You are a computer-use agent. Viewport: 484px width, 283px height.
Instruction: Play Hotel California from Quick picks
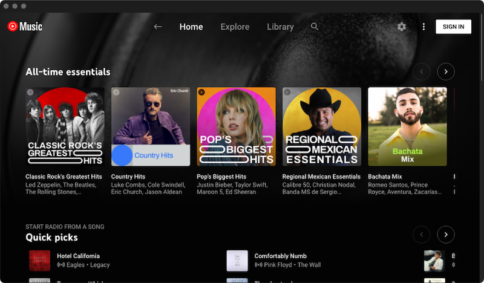[x=40, y=261]
